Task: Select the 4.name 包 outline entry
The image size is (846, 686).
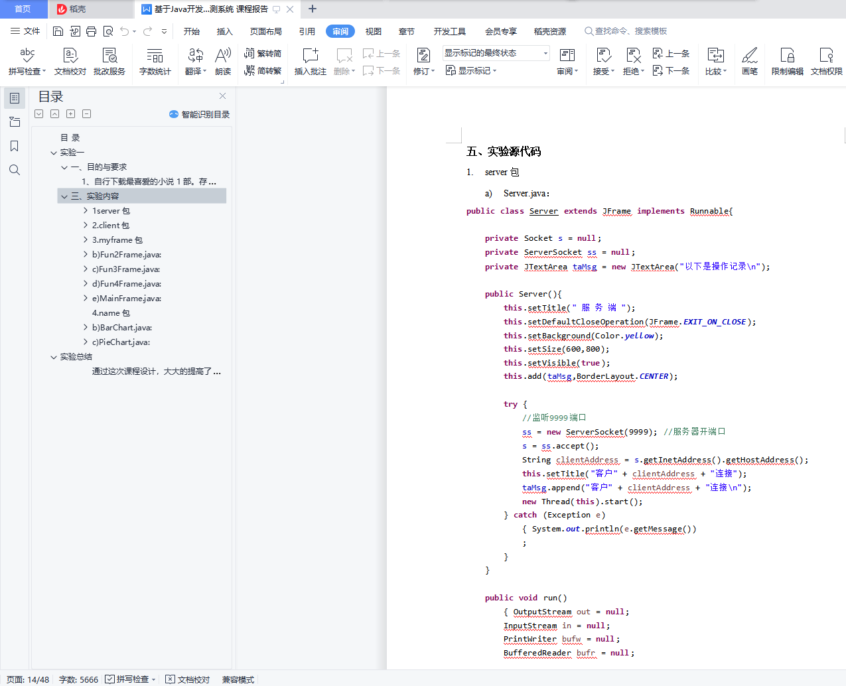Action: click(x=111, y=313)
